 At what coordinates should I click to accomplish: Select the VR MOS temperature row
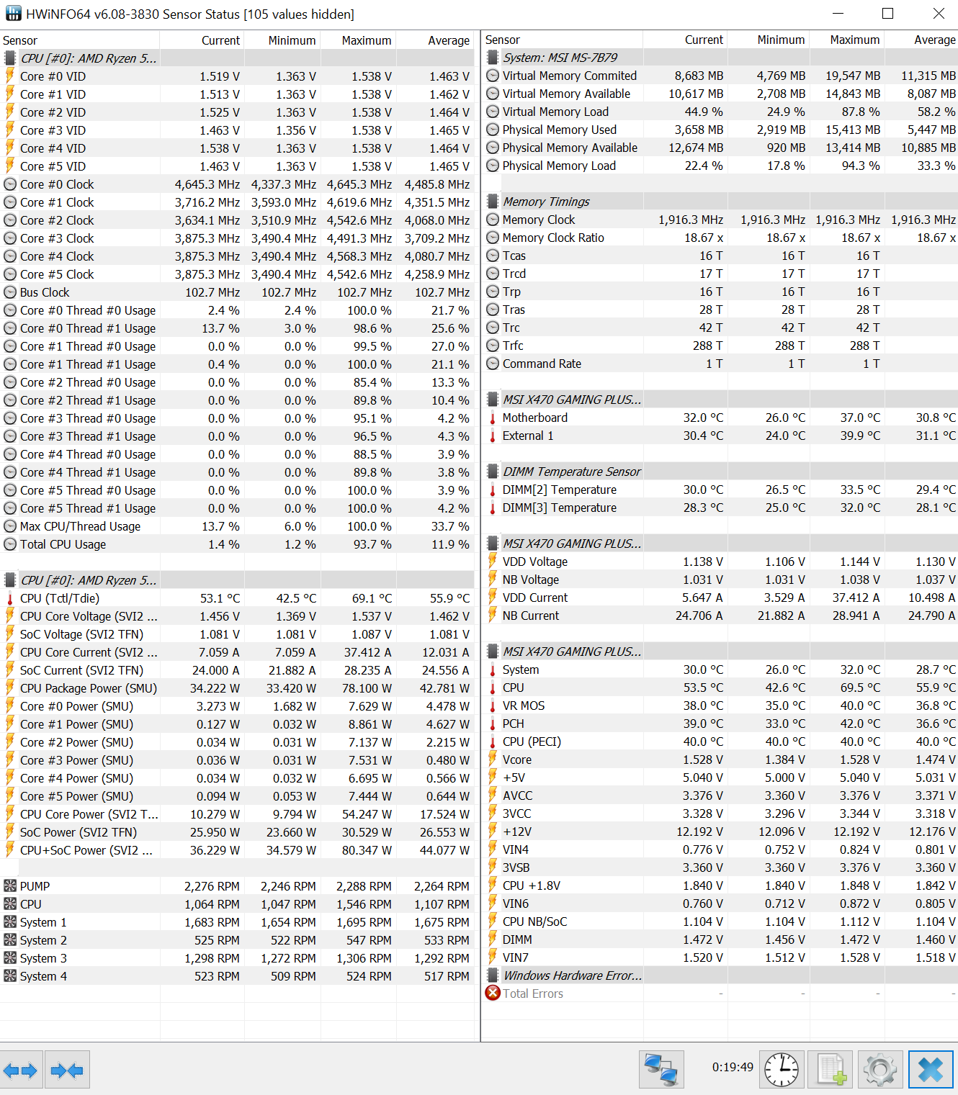(x=720, y=706)
